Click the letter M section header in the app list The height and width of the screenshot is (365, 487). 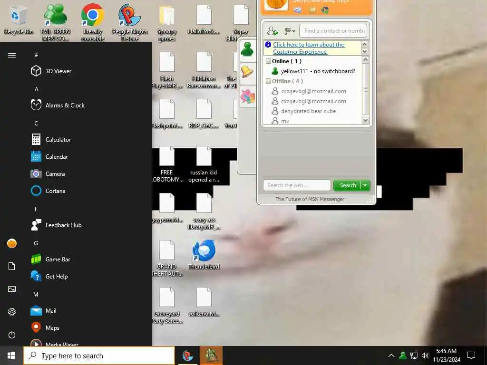coord(36,294)
